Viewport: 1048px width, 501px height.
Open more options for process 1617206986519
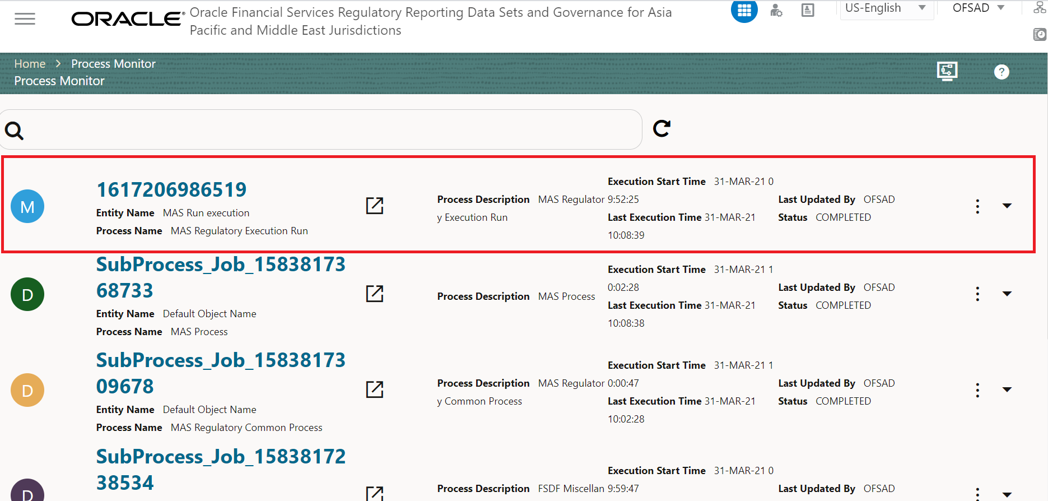[977, 206]
